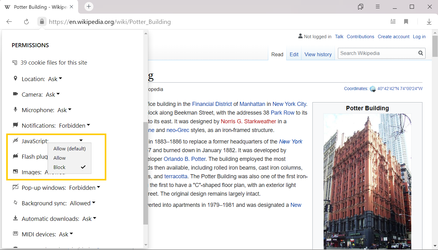Click the Camera permission icon
Viewport: 438px width, 250px height.
15,94
